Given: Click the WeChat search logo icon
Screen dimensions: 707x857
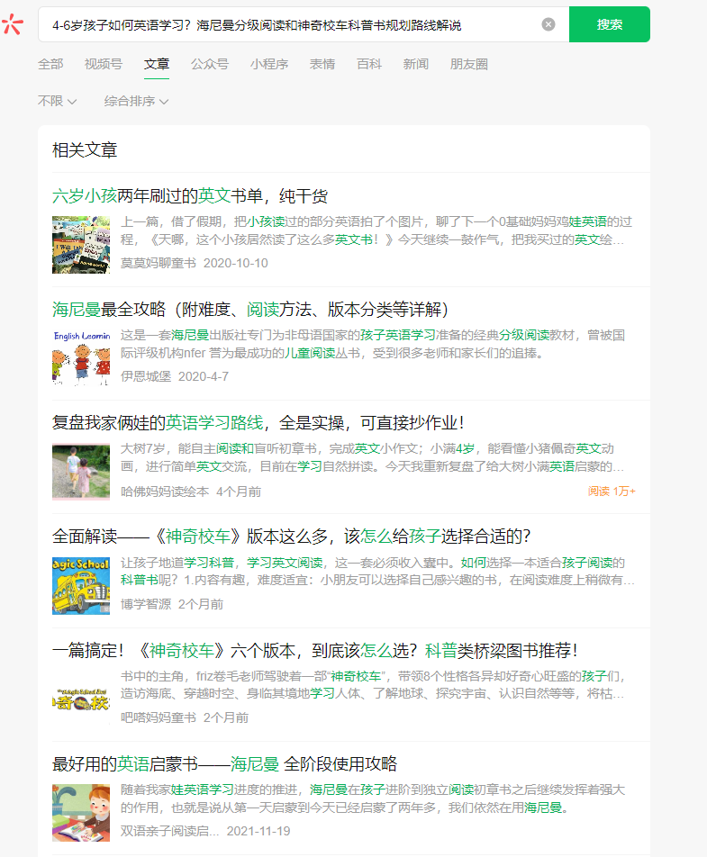Looking at the screenshot, I should [x=12, y=24].
